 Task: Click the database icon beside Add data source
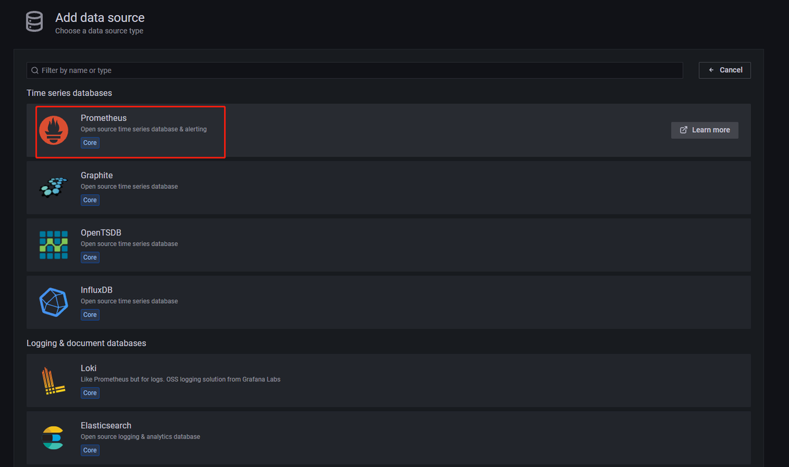click(35, 22)
